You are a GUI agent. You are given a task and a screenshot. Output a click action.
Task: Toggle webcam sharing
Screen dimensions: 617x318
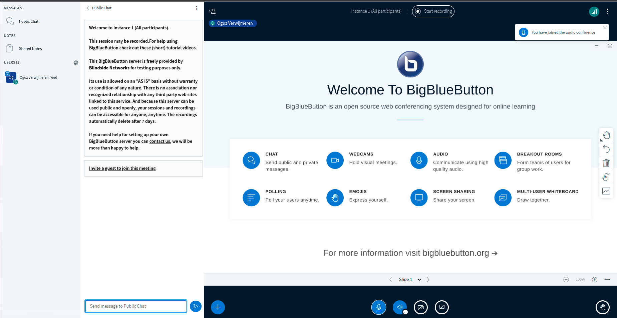click(421, 307)
